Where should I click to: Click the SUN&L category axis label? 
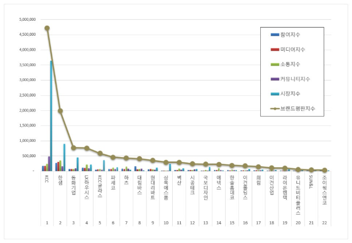coord(311,180)
